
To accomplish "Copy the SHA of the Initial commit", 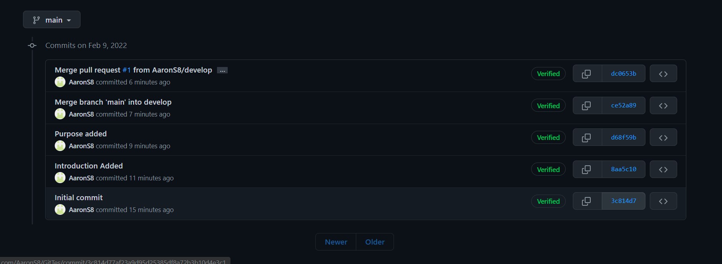I will (587, 201).
